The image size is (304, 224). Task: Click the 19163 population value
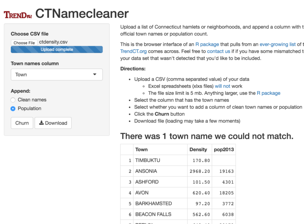[x=226, y=171]
